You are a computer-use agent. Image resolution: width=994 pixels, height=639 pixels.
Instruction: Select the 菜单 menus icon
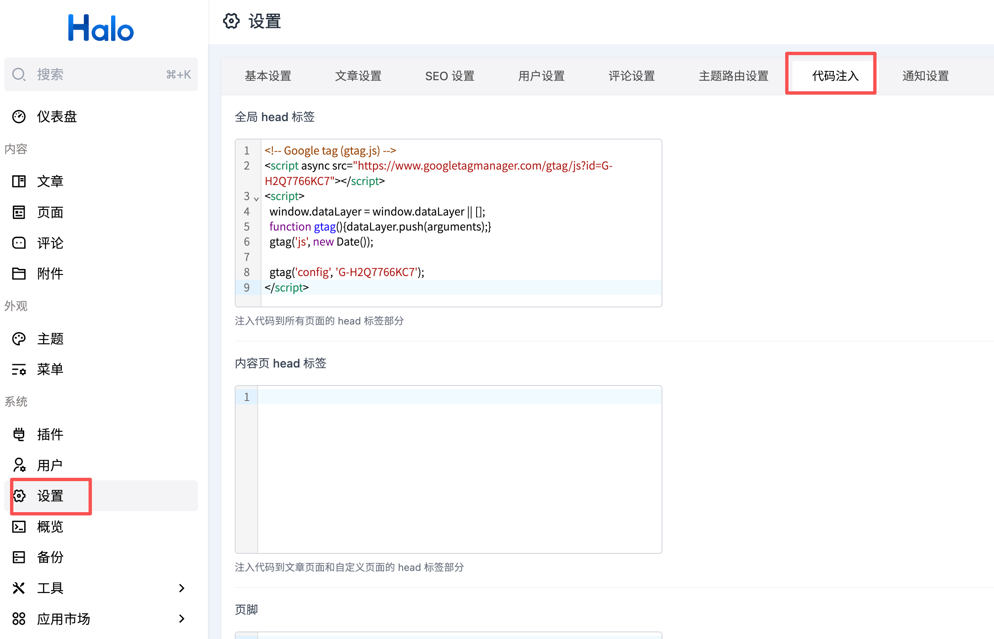[x=19, y=369]
